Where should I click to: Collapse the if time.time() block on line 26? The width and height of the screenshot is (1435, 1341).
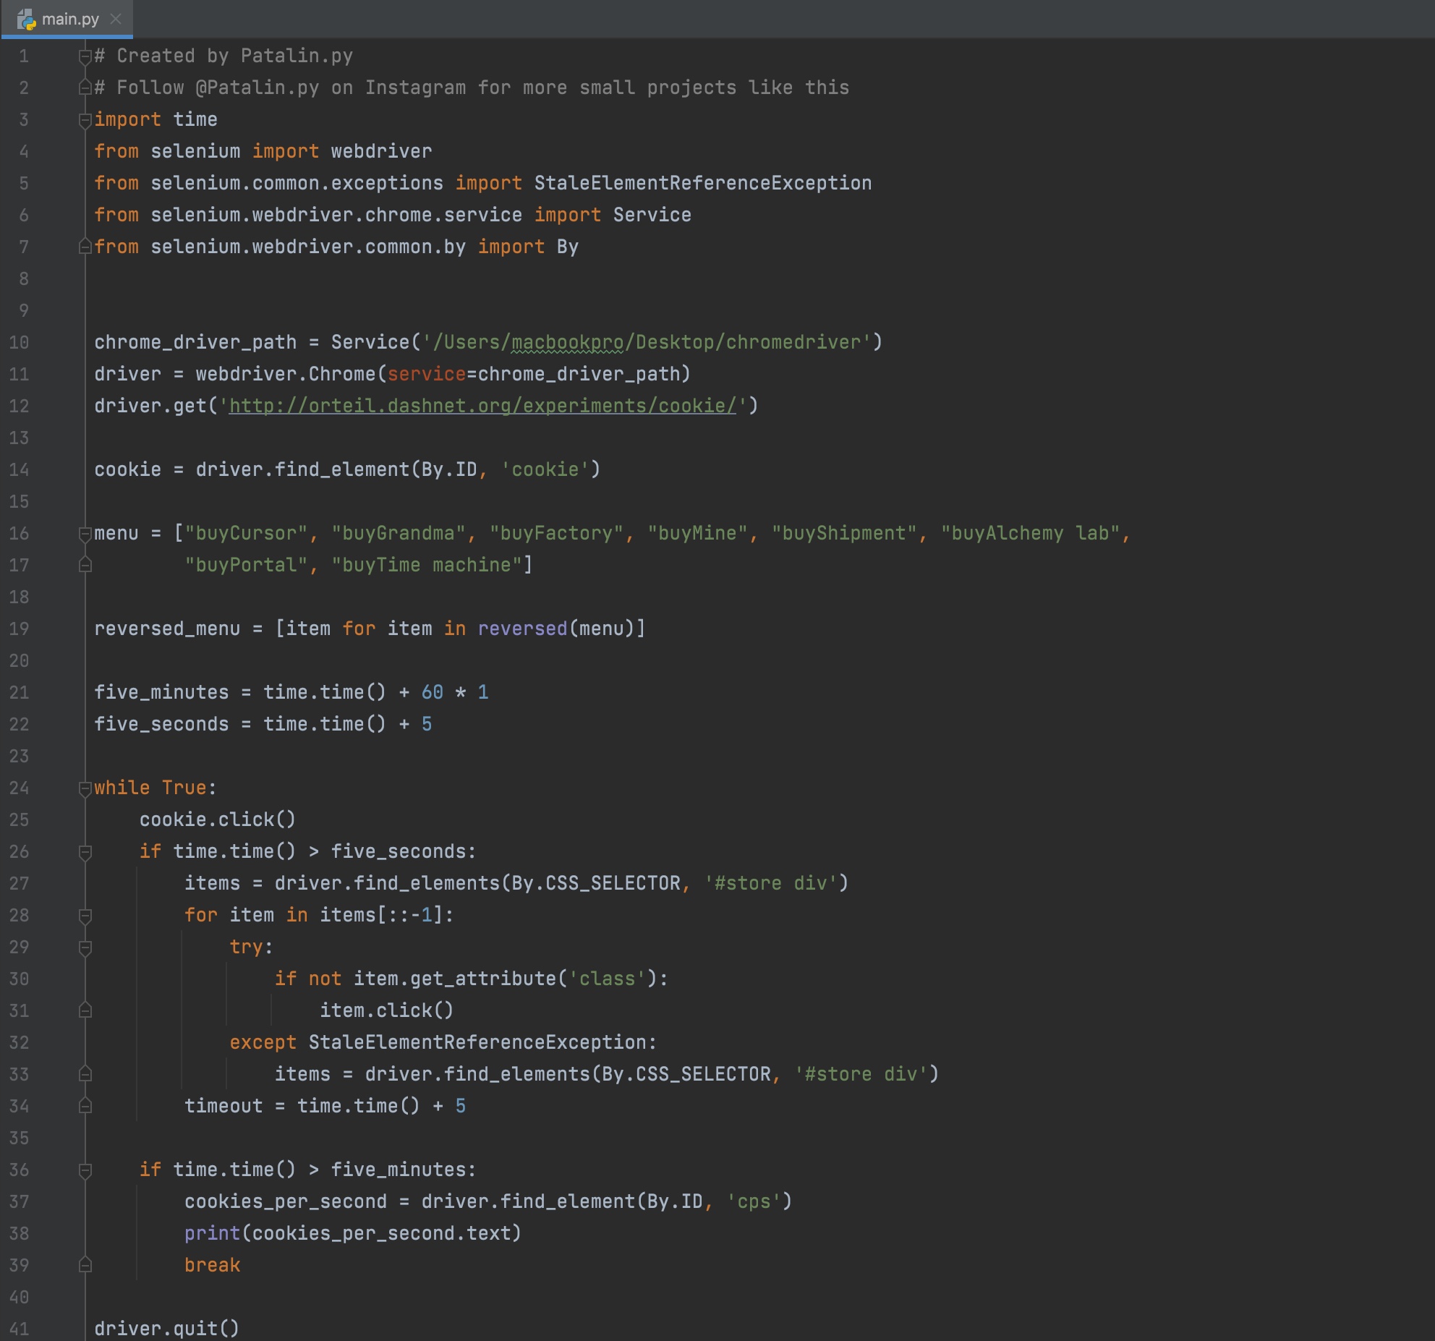(x=86, y=851)
